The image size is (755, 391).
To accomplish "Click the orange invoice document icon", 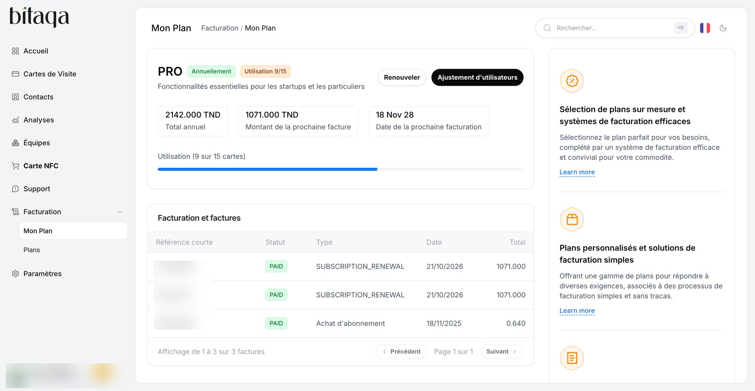I will 572,358.
